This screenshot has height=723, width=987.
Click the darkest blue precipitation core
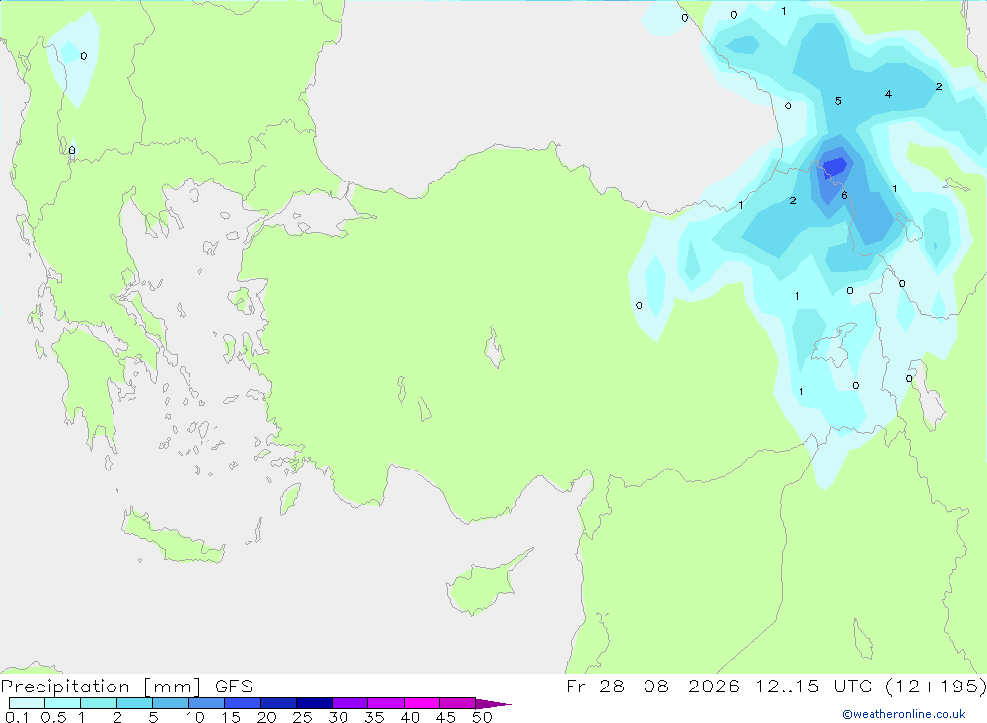click(x=835, y=166)
